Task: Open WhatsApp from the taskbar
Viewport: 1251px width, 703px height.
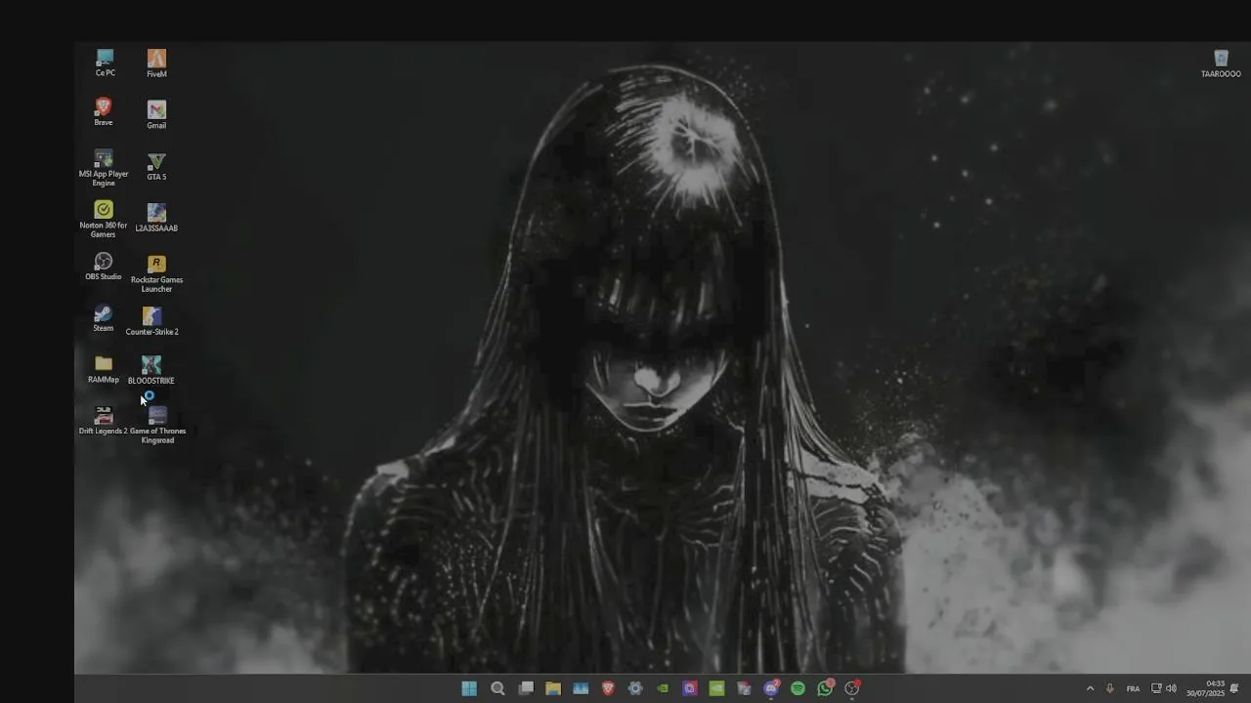Action: point(825,688)
